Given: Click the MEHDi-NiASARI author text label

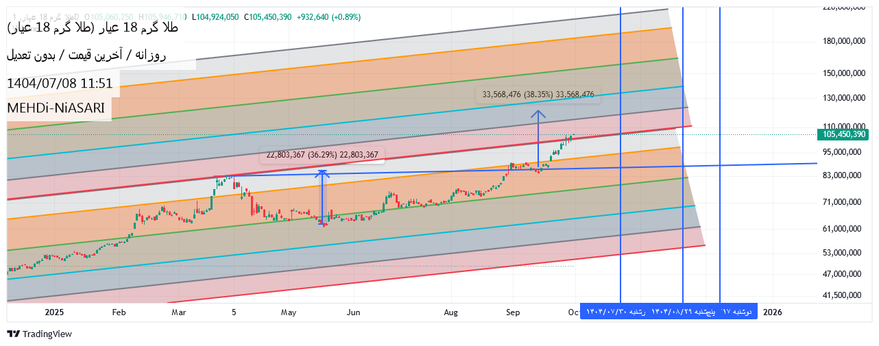Looking at the screenshot, I should click(58, 109).
